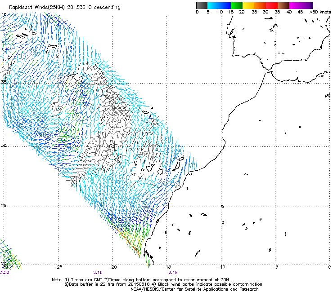Click the brown 35-40 knots legend swatch
The width and height of the screenshot is (333, 292).
[x=283, y=5]
